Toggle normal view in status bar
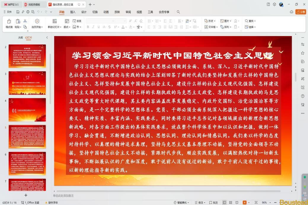Image resolution: width=308 pixels, height=205 pixels. pos(224,203)
